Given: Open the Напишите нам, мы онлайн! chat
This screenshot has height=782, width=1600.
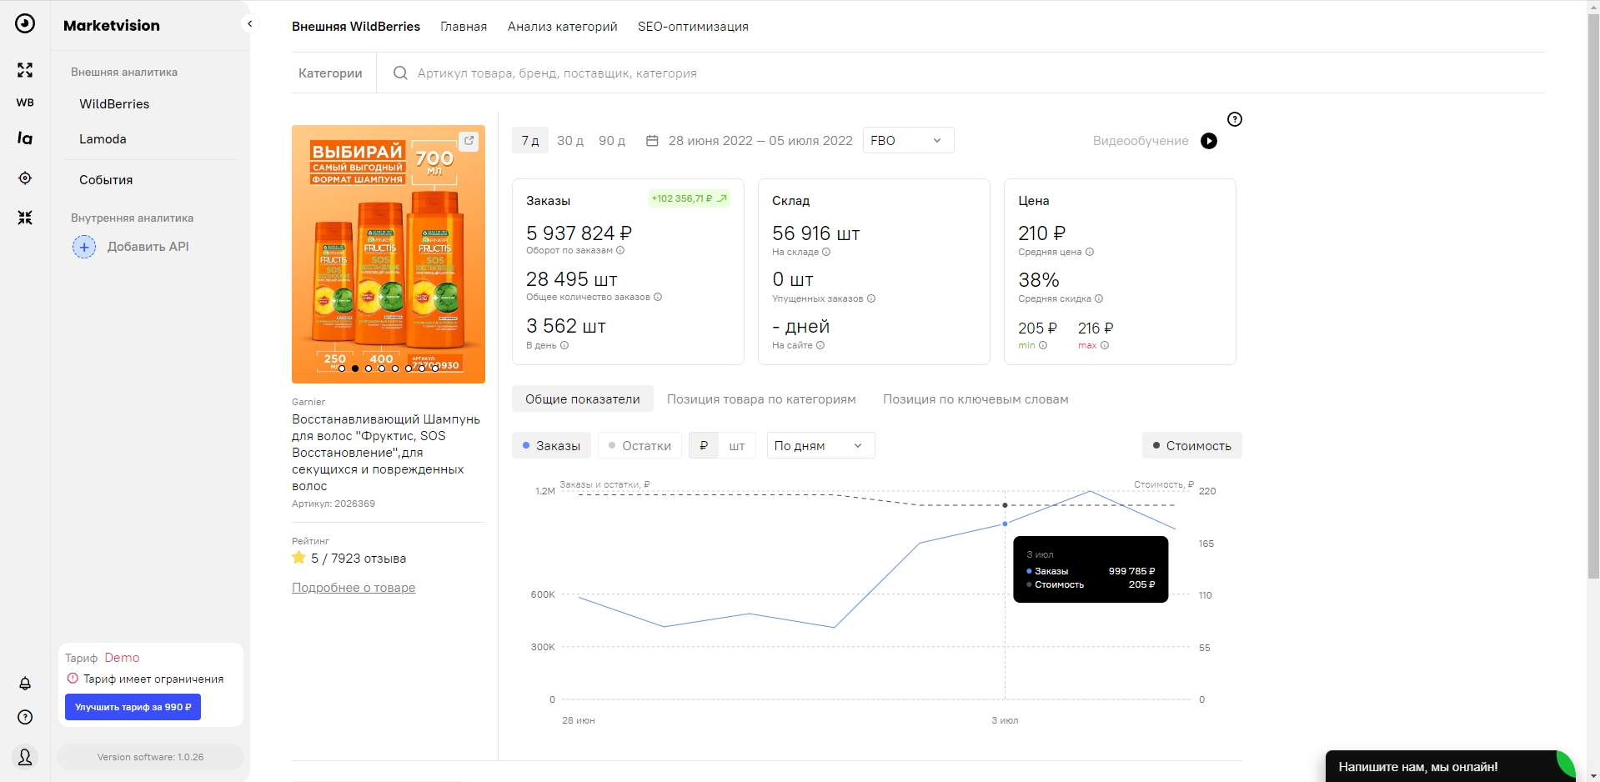Looking at the screenshot, I should [1451, 766].
